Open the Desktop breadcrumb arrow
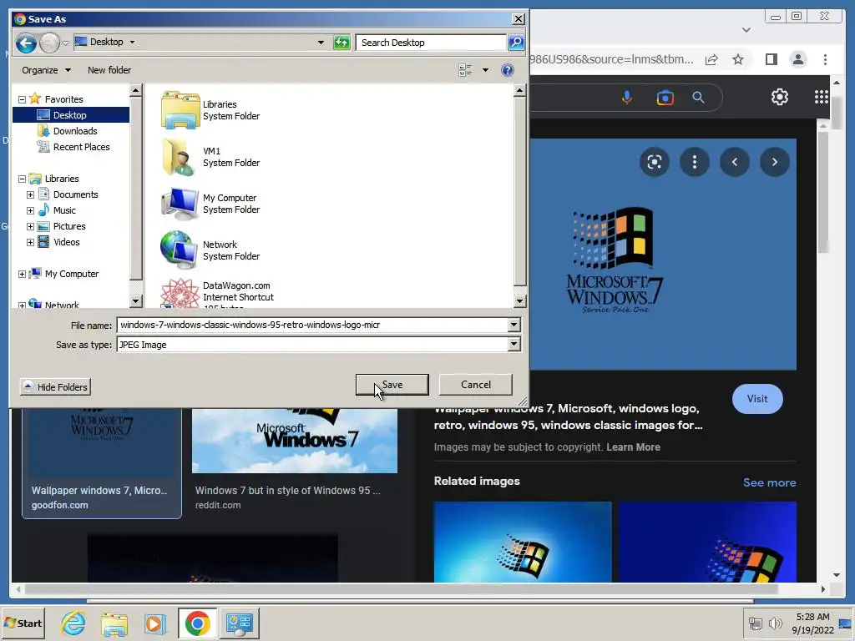The height and width of the screenshot is (641, 855). click(x=133, y=42)
